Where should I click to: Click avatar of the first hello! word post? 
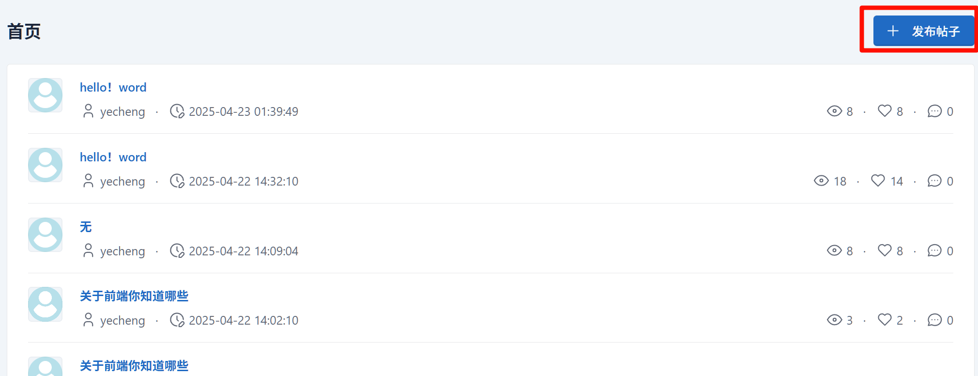tap(45, 95)
